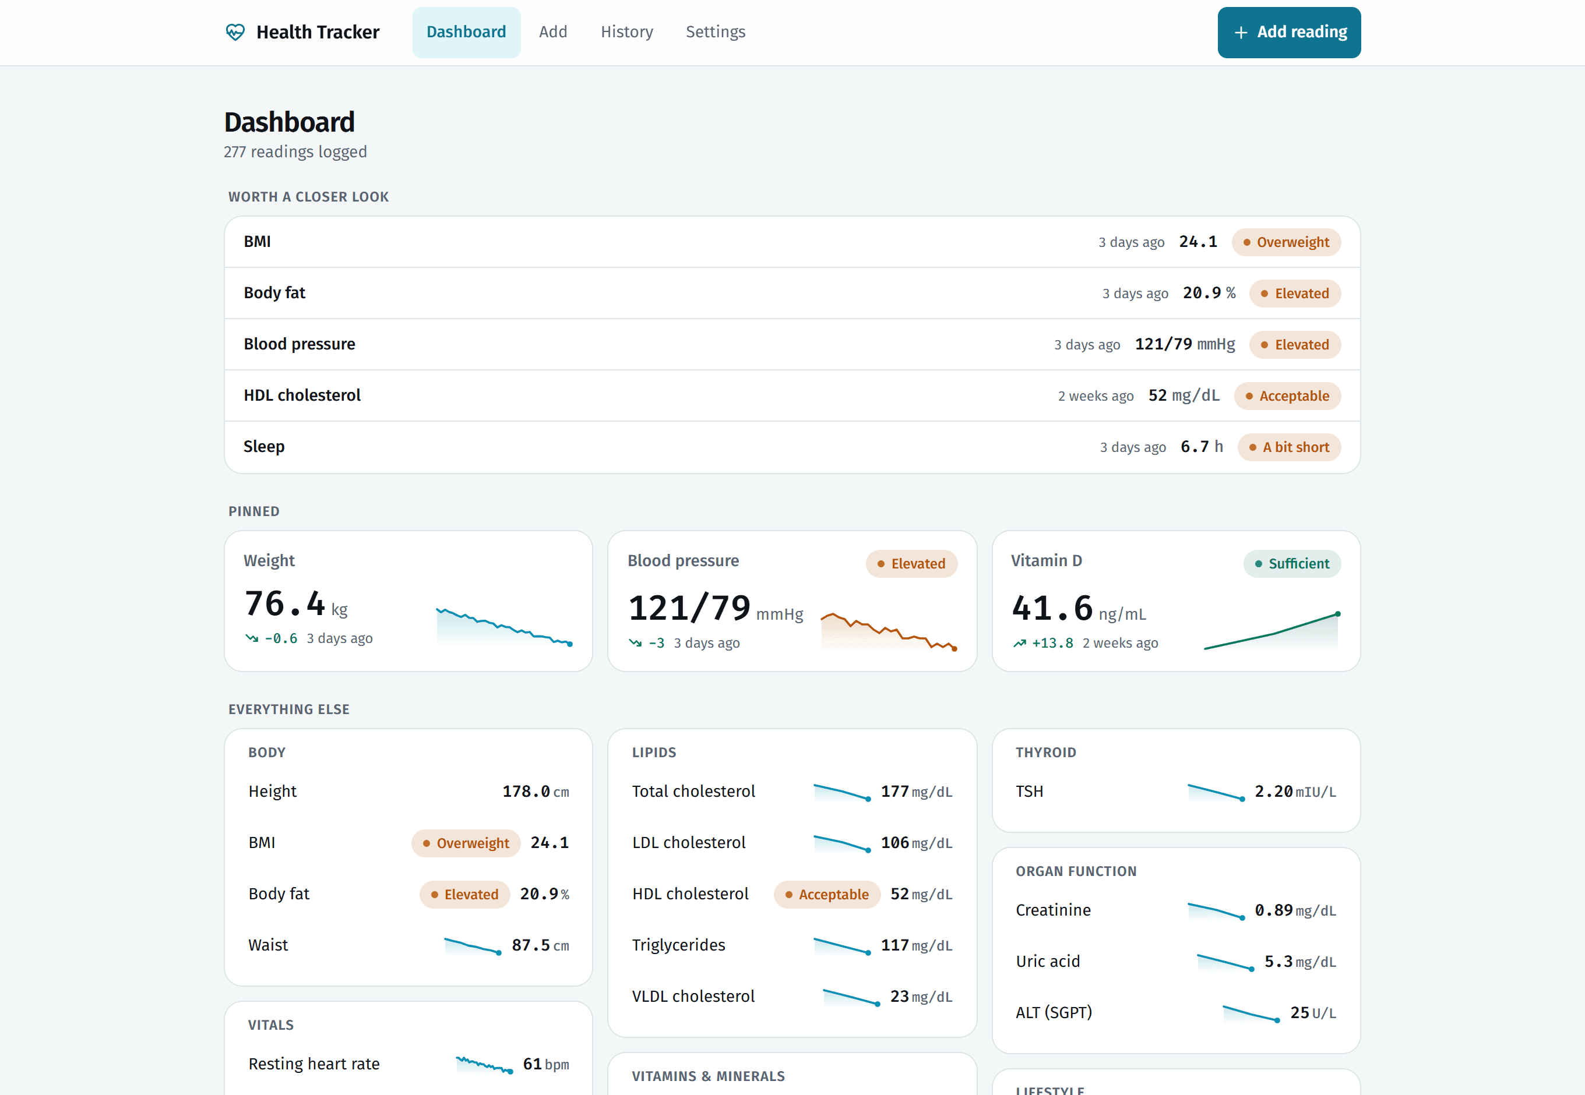Click the Resting heart rate mini trend chart
1585x1095 pixels.
pyautogui.click(x=484, y=1065)
